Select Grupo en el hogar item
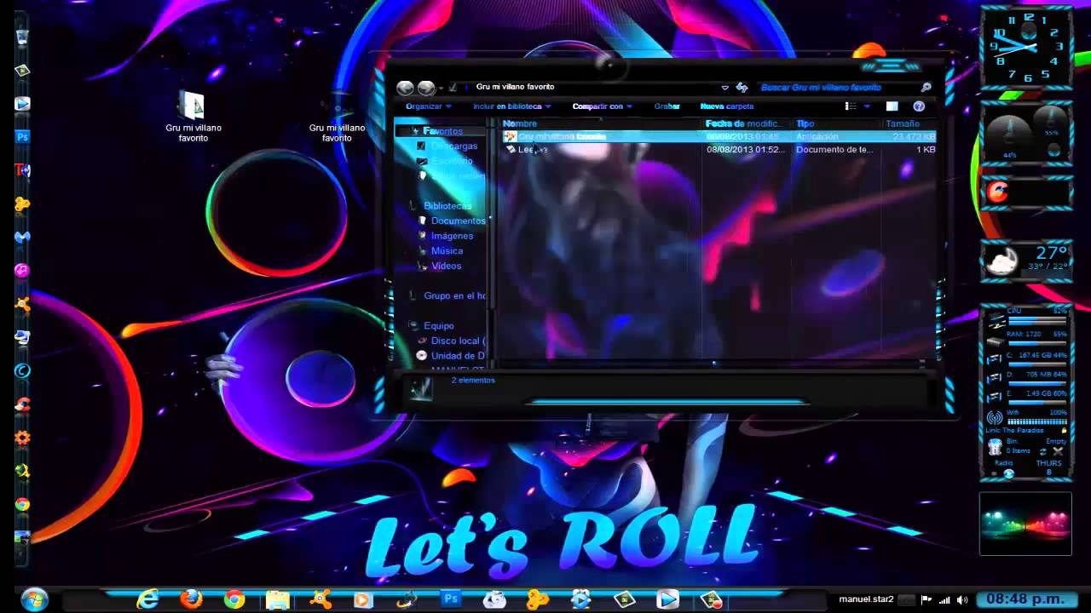The width and height of the screenshot is (1091, 613). [454, 296]
